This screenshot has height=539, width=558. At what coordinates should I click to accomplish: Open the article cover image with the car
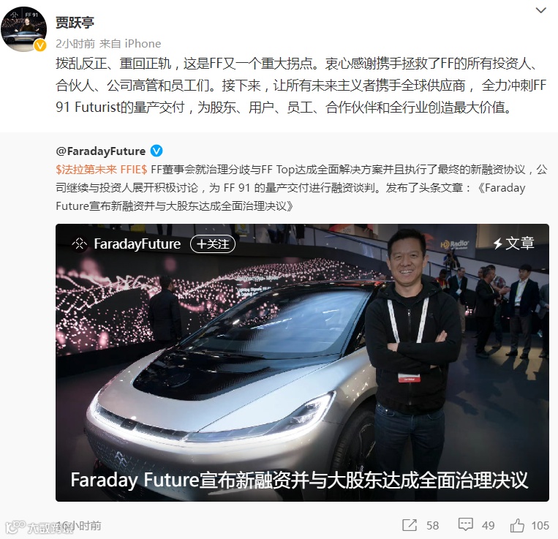302,363
